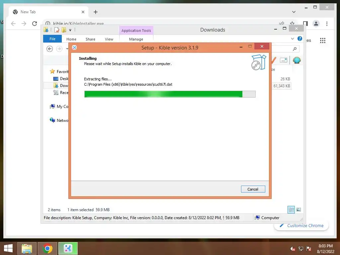Click the network tray icon
The height and width of the screenshot is (255, 340).
[301, 249]
